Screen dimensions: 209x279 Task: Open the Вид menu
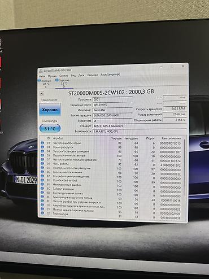pos(73,76)
